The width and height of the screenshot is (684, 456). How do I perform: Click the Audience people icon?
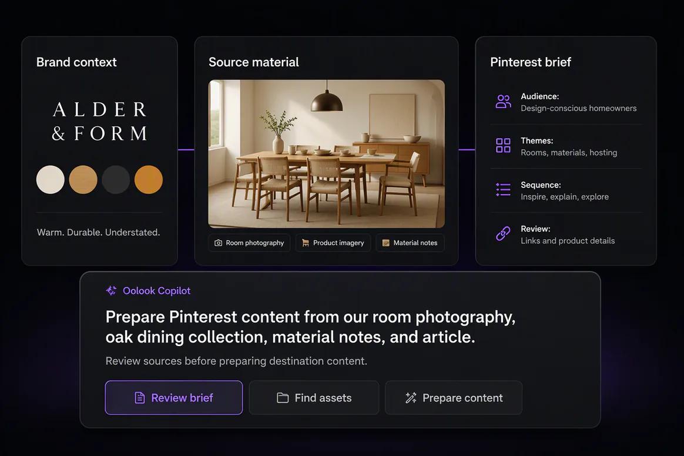[x=503, y=102]
